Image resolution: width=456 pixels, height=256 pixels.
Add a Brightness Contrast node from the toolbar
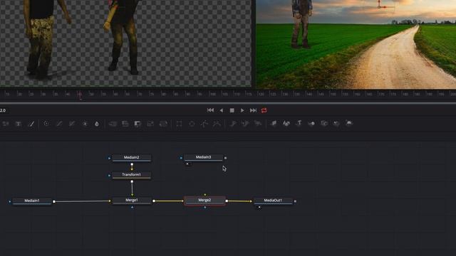tap(85, 124)
